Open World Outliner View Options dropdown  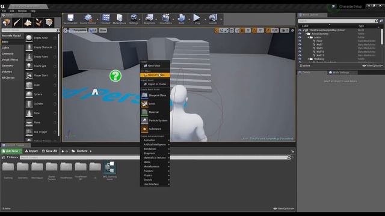click(372, 65)
